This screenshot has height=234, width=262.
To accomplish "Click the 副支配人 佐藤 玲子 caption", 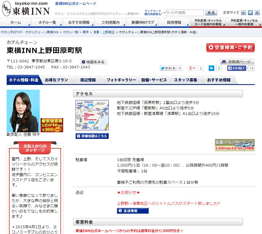I will pyautogui.click(x=23, y=134).
